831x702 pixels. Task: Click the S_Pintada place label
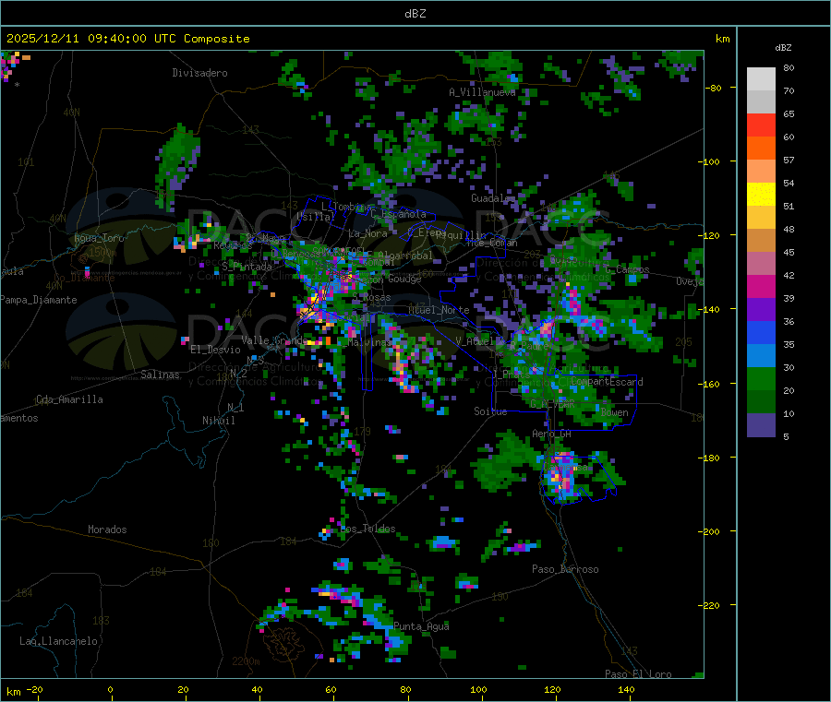coord(247,267)
